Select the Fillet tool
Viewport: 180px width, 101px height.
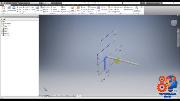tap(41, 9)
